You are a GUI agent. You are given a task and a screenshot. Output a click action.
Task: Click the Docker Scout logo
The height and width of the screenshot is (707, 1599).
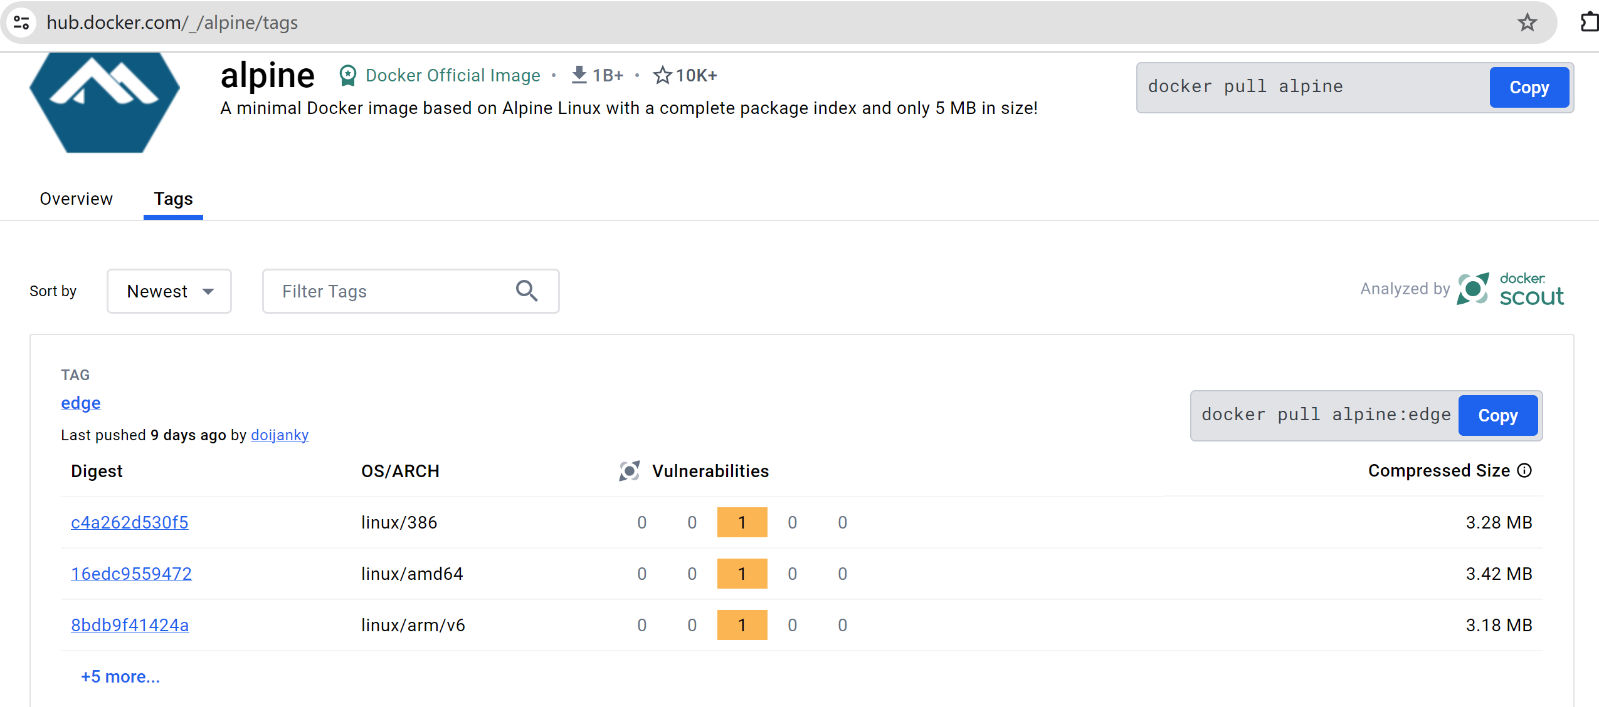1511,289
